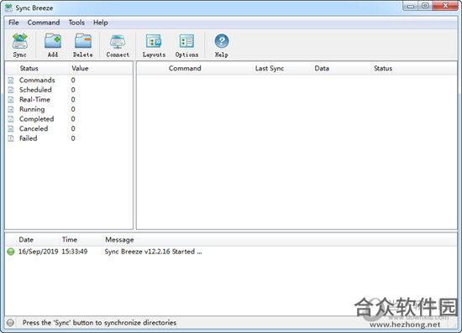Viewport: 462px width, 333px height.
Task: Maximize the Sync Breeze window
Action: (x=425, y=6)
